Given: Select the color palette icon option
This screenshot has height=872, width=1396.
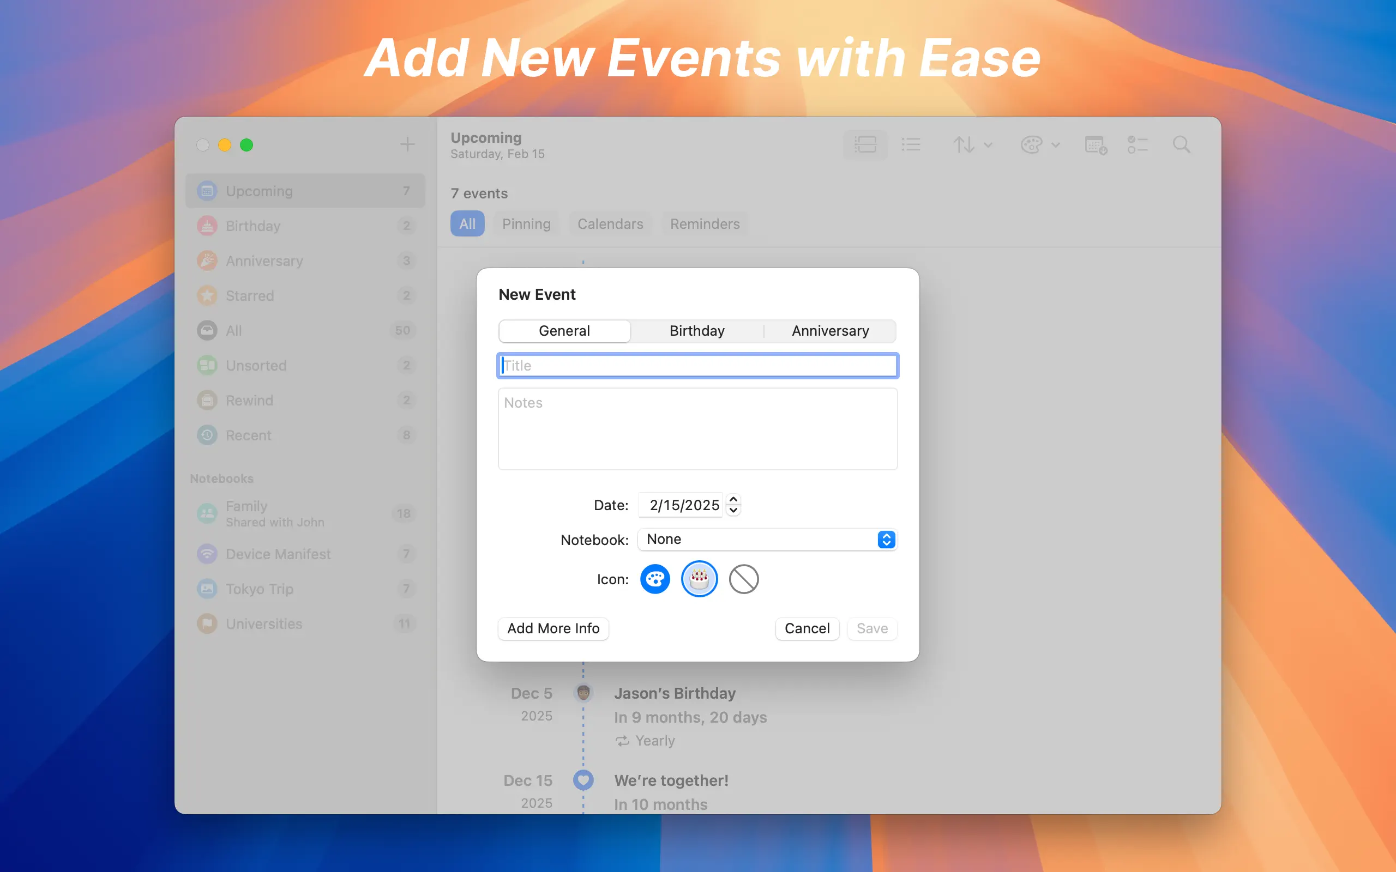Looking at the screenshot, I should click(655, 578).
